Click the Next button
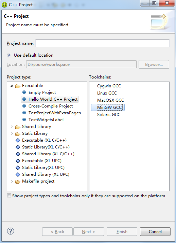Viewport: 176px width, 243px height. click(x=89, y=231)
